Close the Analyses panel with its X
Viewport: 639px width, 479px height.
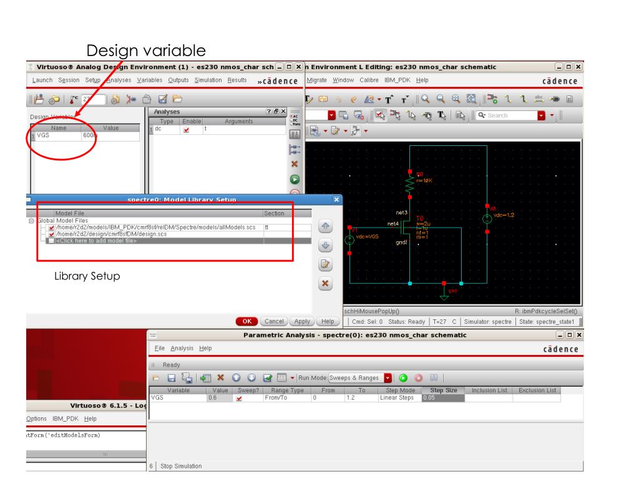click(x=283, y=111)
